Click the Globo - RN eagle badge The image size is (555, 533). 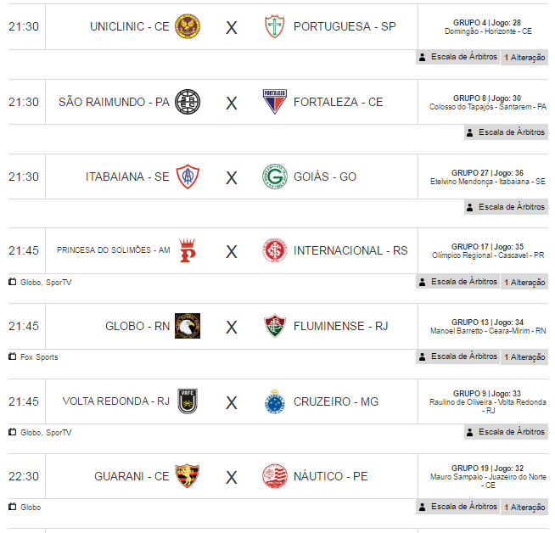coord(188,326)
